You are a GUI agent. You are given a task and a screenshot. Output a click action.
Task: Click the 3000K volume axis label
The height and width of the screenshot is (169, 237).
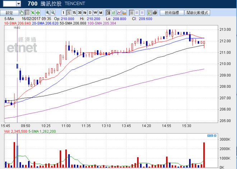pos(225,139)
